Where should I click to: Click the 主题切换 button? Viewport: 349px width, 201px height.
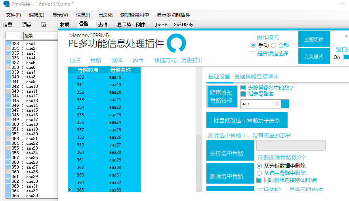[314, 39]
